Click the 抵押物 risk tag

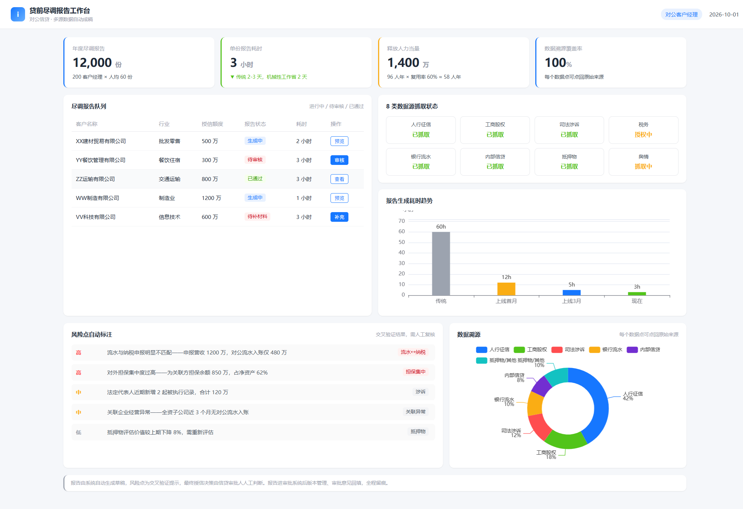click(x=418, y=432)
